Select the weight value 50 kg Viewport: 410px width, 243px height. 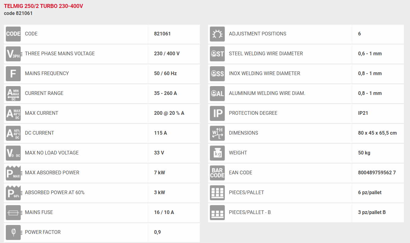tap(364, 153)
